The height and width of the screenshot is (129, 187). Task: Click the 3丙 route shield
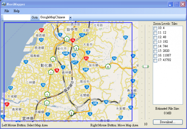95,103
